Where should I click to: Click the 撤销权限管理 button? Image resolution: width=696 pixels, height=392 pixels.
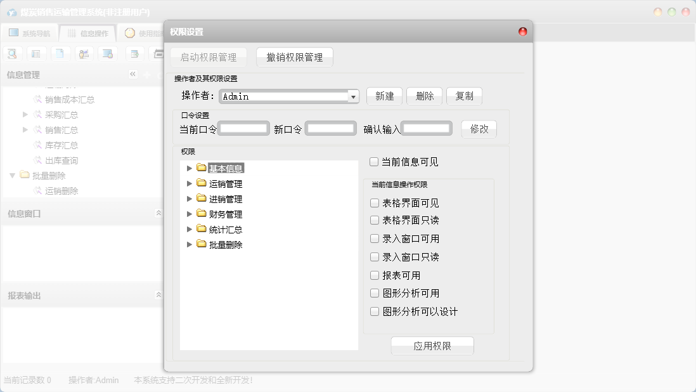pos(295,57)
